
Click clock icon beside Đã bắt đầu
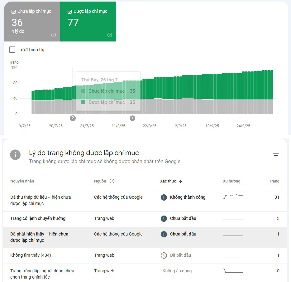pos(164,255)
